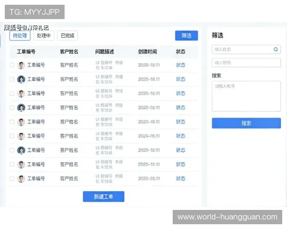Tick the checkbox of the fourth work order row
The width and height of the screenshot is (287, 229).
pos(12,107)
